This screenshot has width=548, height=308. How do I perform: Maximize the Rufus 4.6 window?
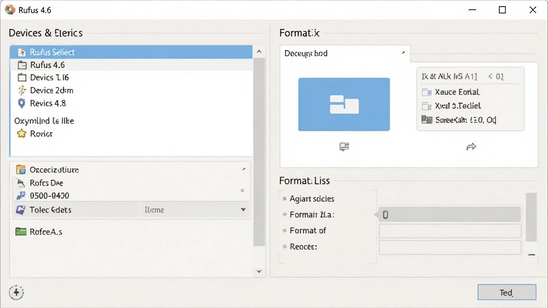[x=502, y=10]
